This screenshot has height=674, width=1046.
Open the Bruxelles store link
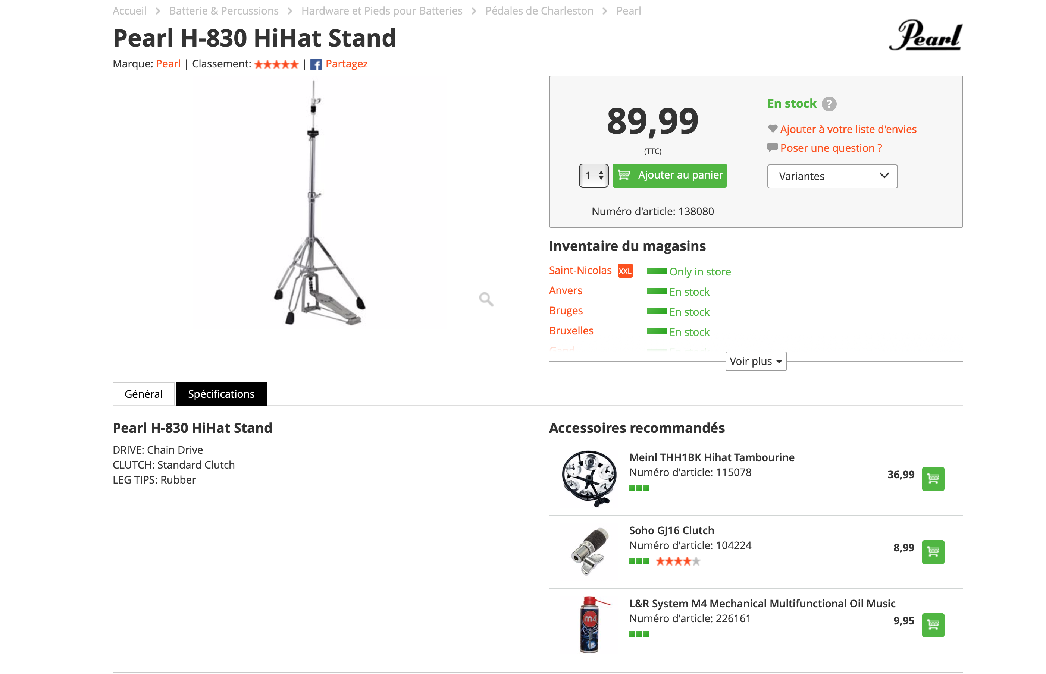point(571,331)
